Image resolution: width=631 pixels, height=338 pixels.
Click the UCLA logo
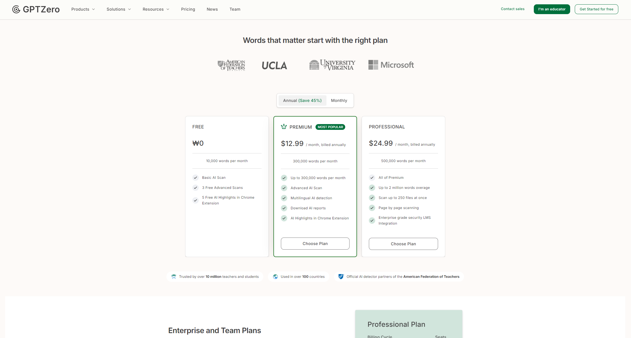coord(274,66)
